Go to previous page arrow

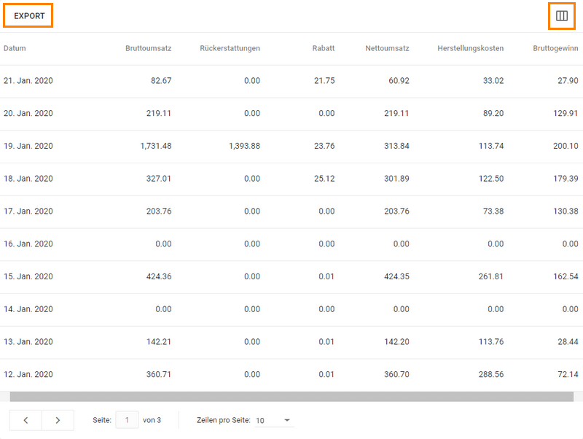(26, 420)
